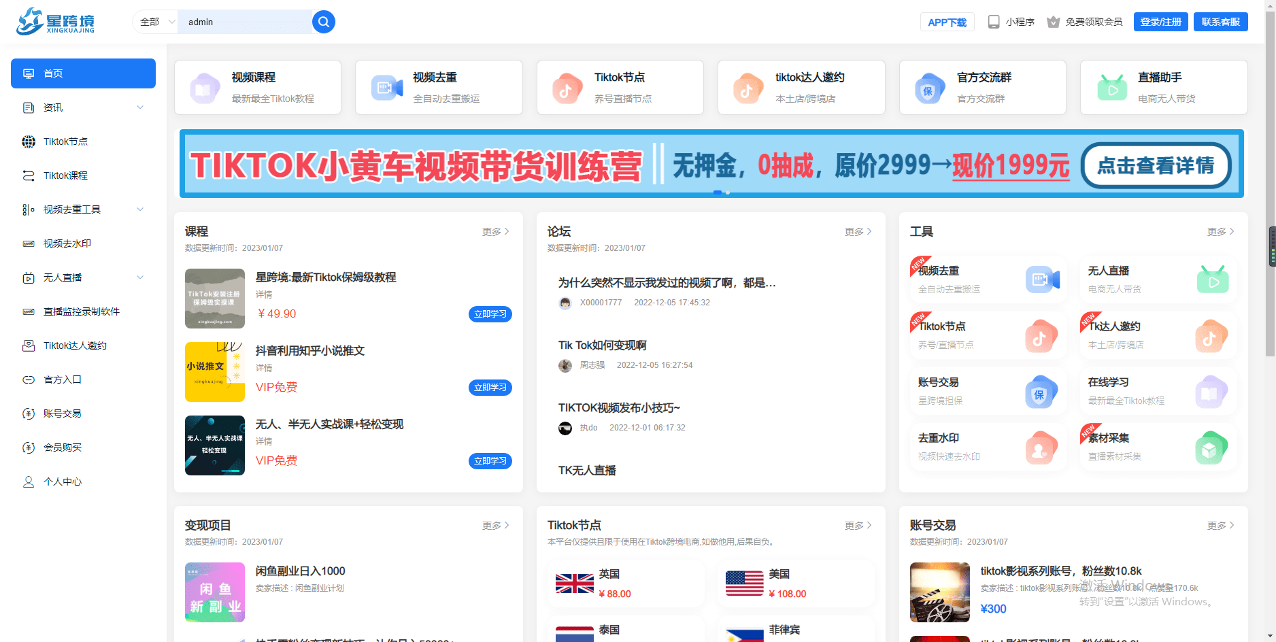The image size is (1276, 642).
Task: Open the 视频课程 top card
Action: click(x=258, y=87)
